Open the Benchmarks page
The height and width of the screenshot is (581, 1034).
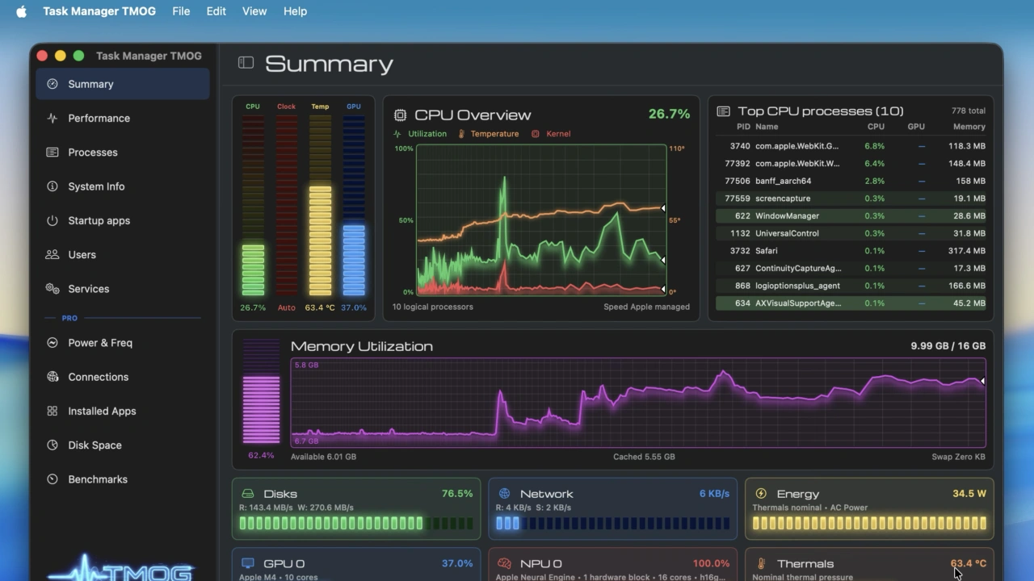123,479
